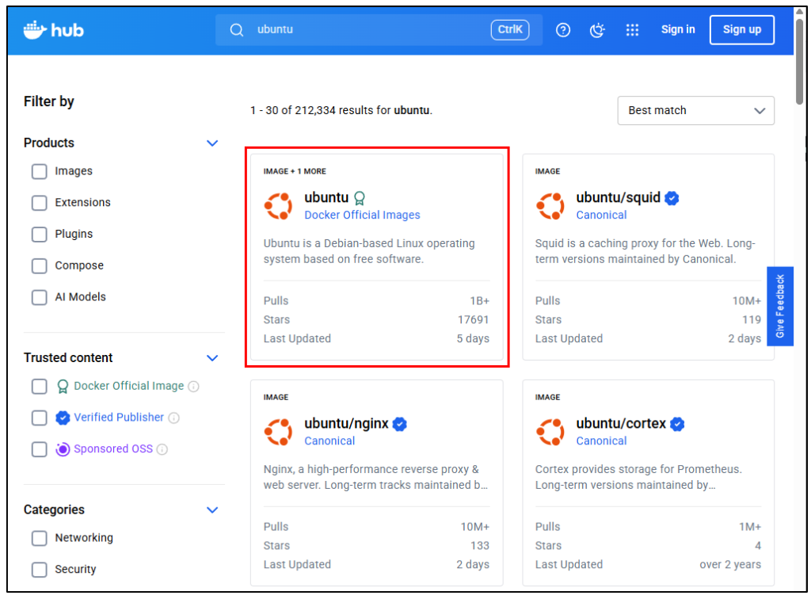
Task: Click the ubuntu/squid logo icon
Action: click(x=549, y=206)
